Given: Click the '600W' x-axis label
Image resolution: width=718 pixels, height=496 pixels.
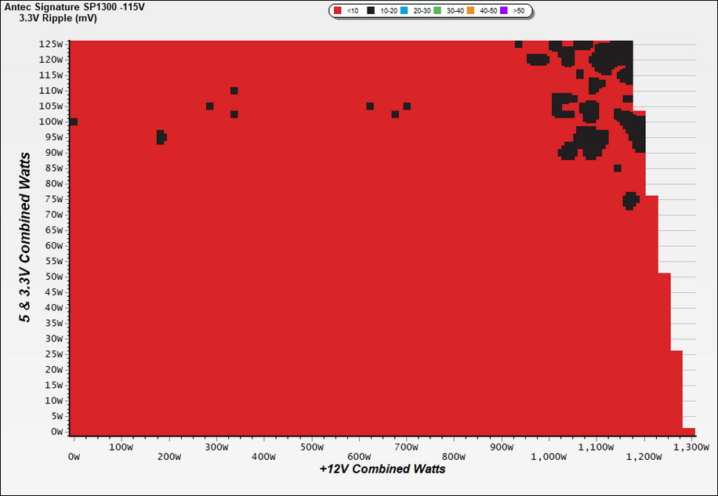Looking at the screenshot, I should tap(359, 457).
